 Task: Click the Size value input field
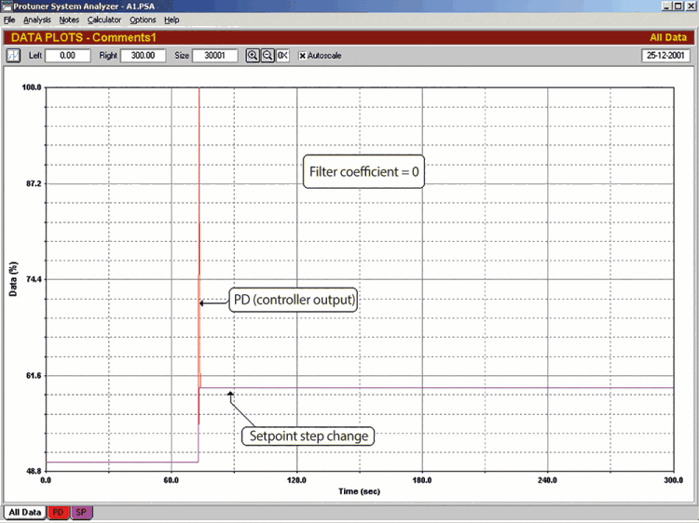(215, 56)
